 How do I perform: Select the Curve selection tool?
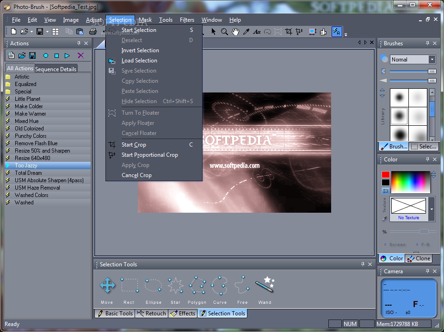[219, 285]
